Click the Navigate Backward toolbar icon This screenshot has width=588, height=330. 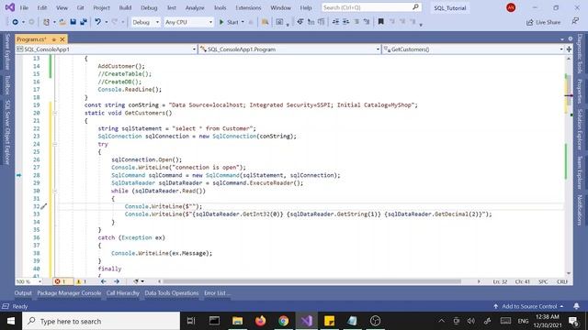15,22
